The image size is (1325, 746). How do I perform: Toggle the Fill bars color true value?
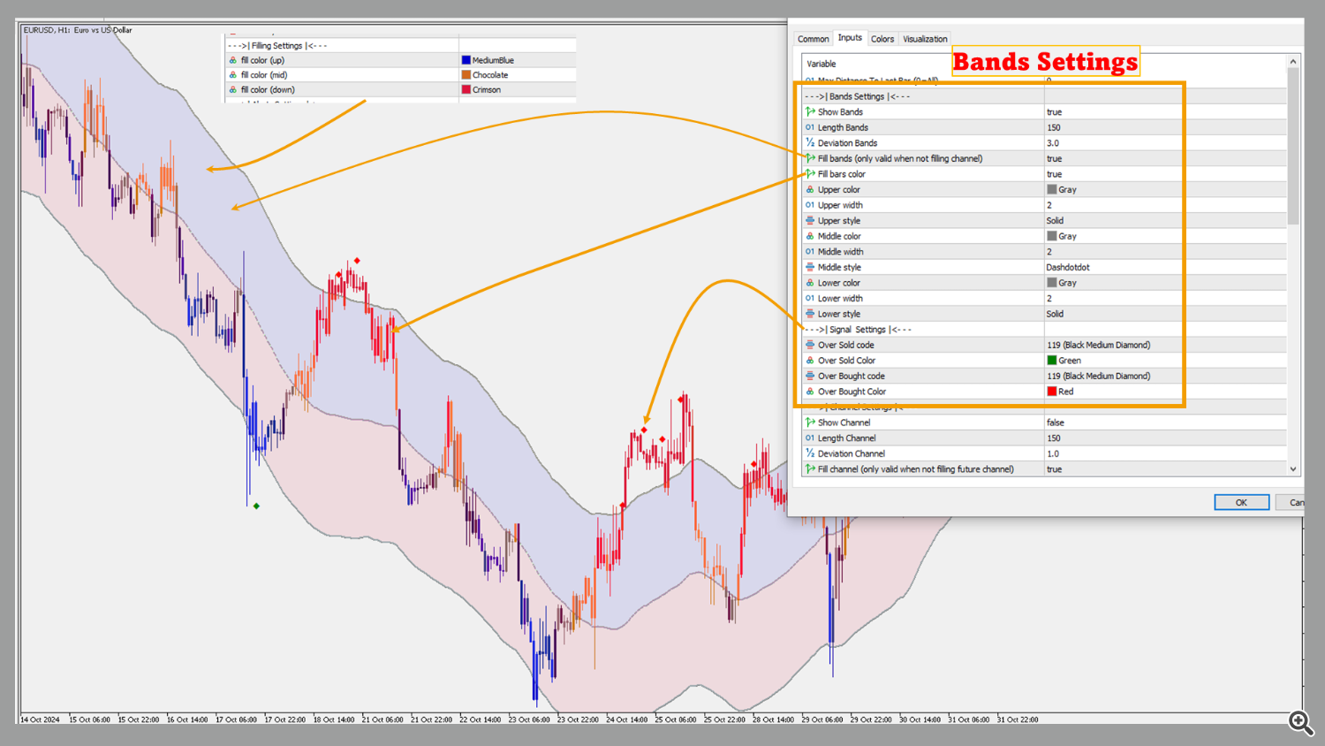point(1054,174)
